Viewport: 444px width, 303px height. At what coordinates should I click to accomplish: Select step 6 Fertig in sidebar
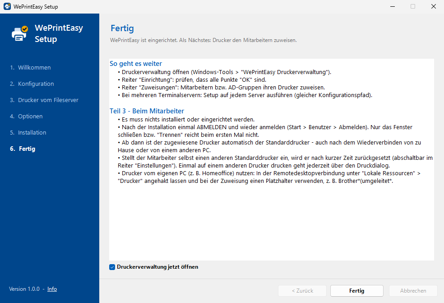(x=23, y=149)
